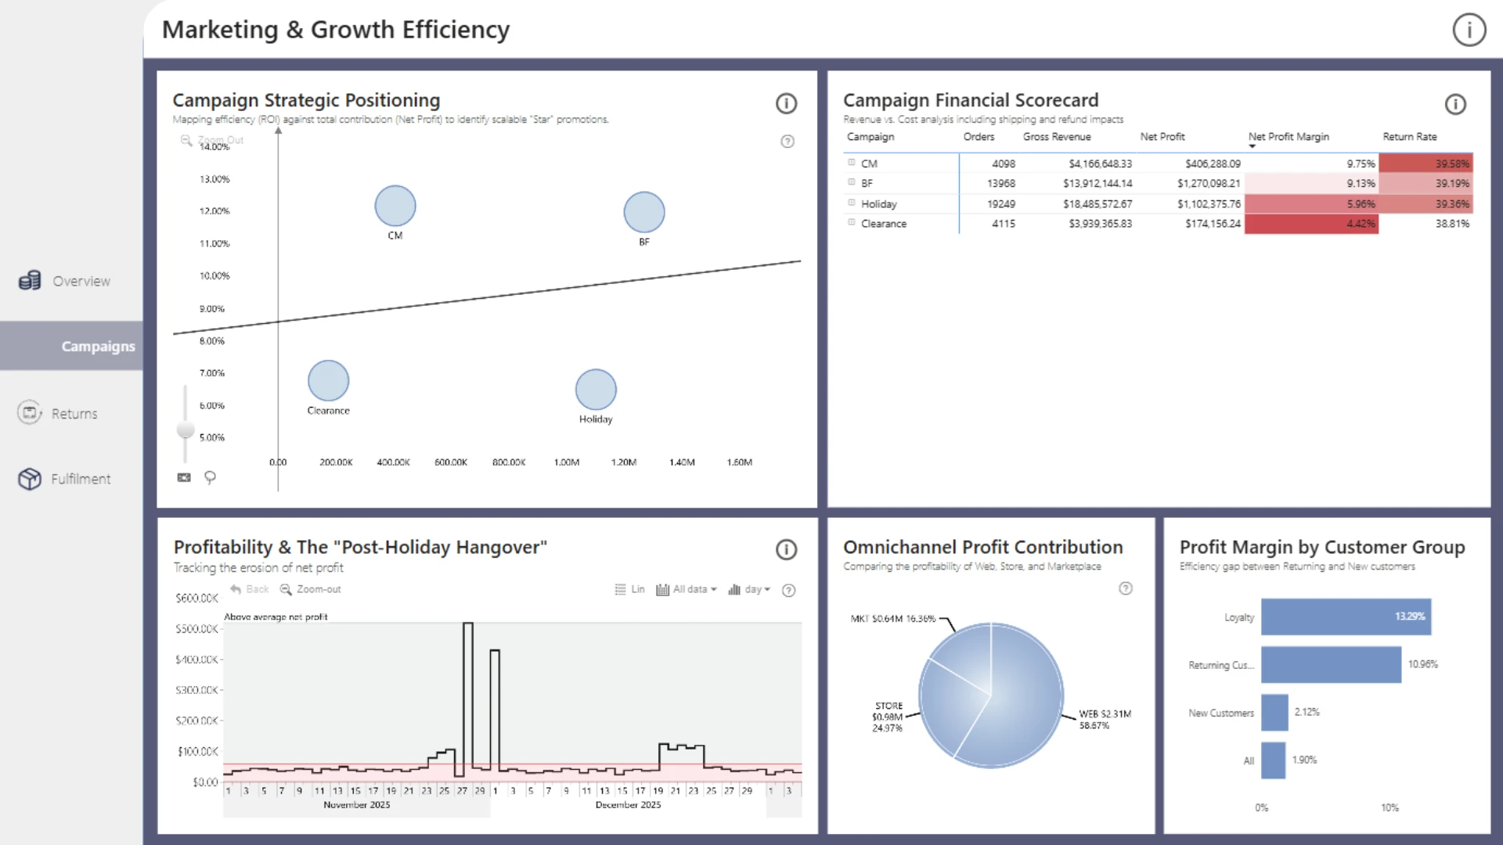
Task: Open the All data range dropdown
Action: click(x=687, y=589)
